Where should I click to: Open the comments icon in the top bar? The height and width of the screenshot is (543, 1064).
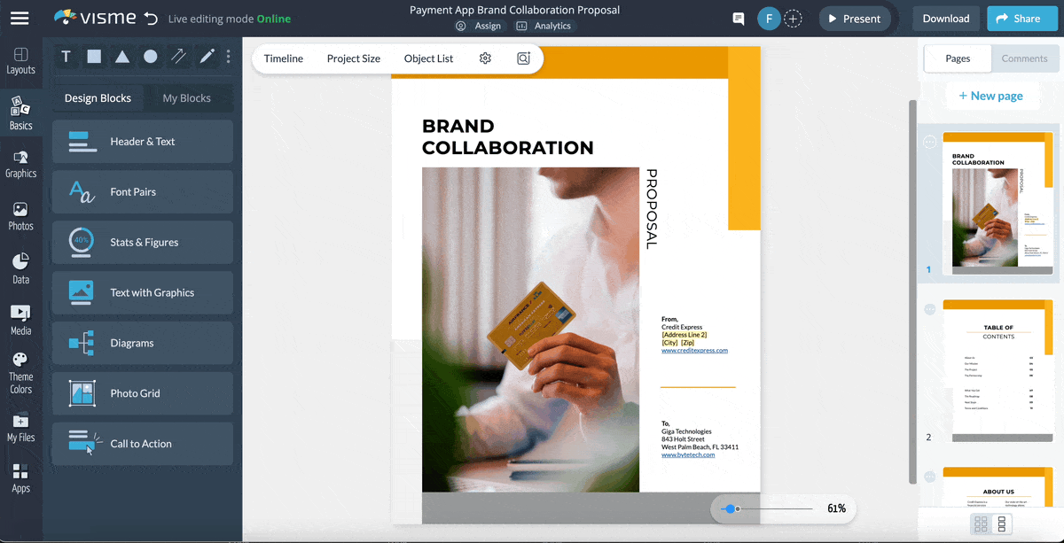coord(739,18)
